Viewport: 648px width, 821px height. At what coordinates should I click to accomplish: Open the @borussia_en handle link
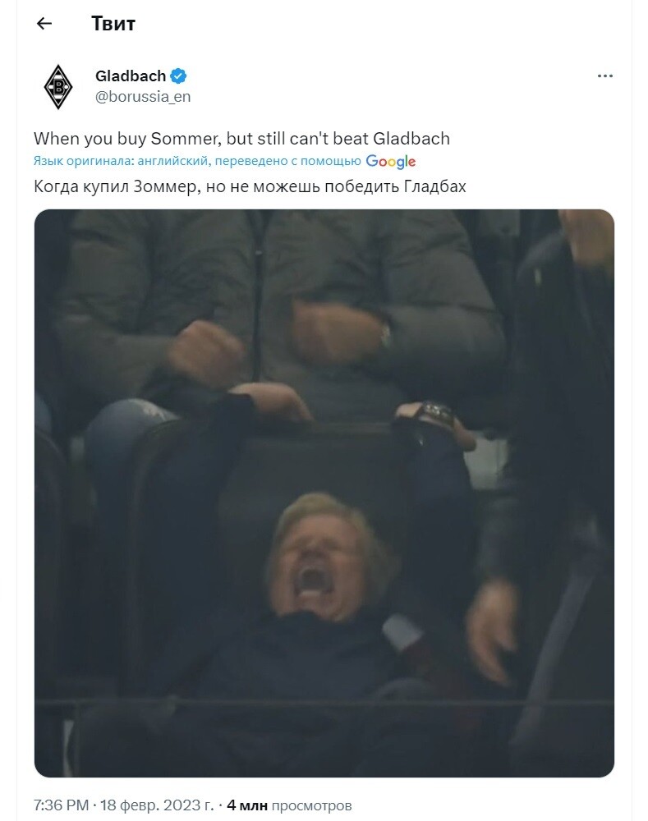point(143,97)
